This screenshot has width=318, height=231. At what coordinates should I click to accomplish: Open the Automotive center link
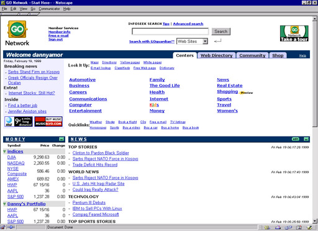tap(83, 79)
